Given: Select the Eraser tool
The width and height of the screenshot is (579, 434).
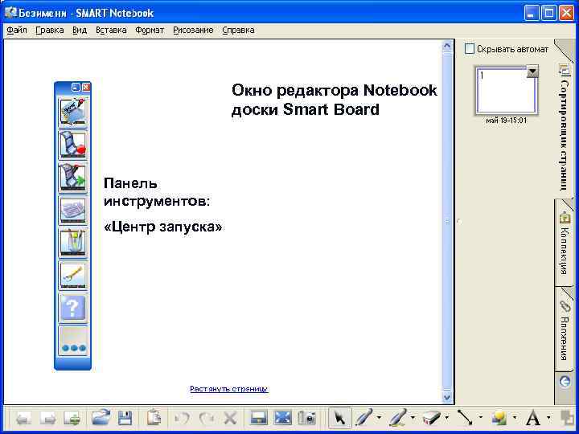Looking at the screenshot, I should pyautogui.click(x=432, y=418).
